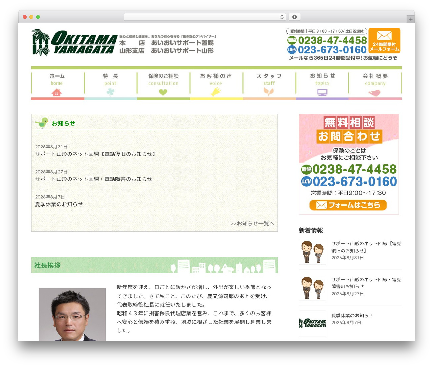Click the orange sprout icon under スタッフ
433x367 pixels.
click(x=269, y=92)
